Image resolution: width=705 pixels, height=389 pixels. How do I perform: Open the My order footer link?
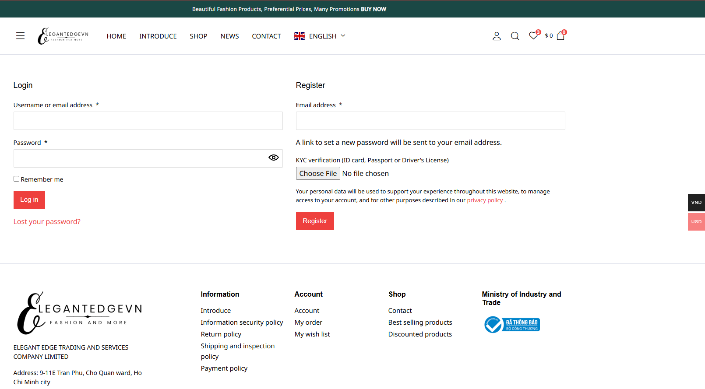(x=308, y=322)
